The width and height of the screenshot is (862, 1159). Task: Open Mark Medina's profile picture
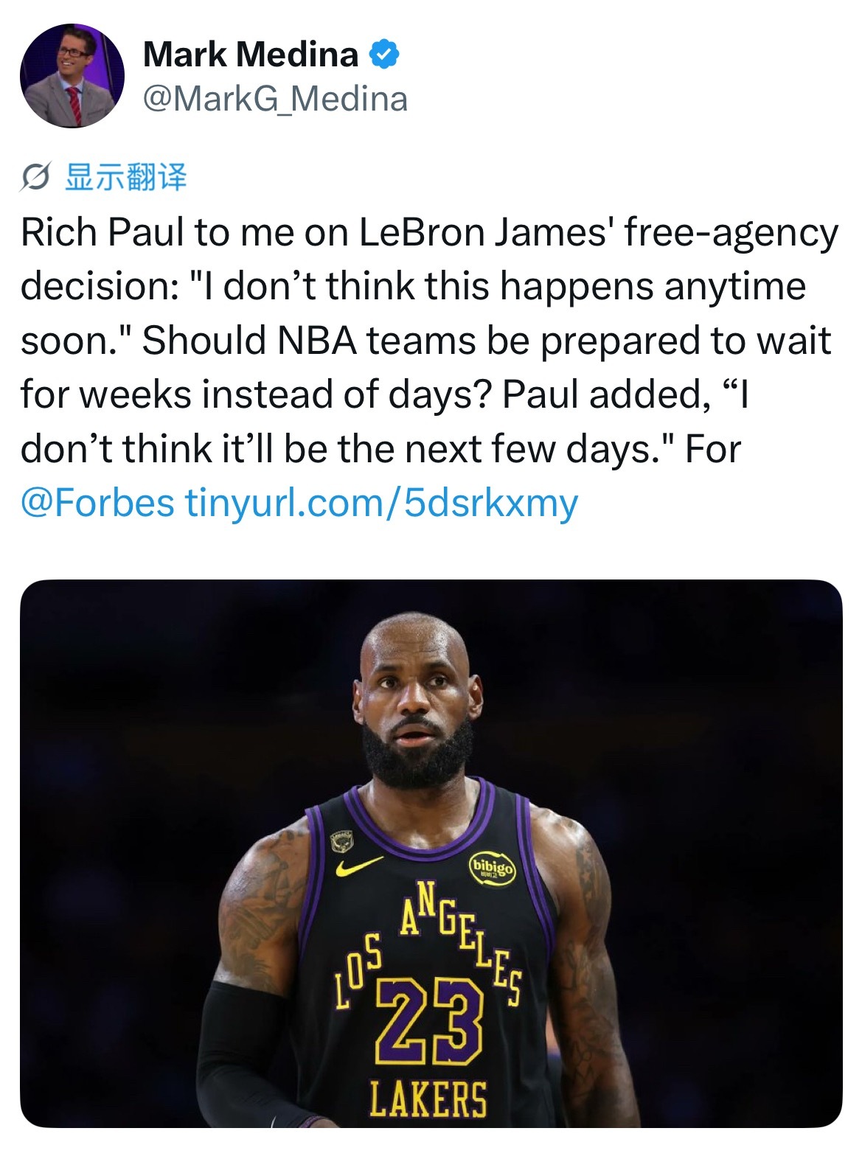72,76
